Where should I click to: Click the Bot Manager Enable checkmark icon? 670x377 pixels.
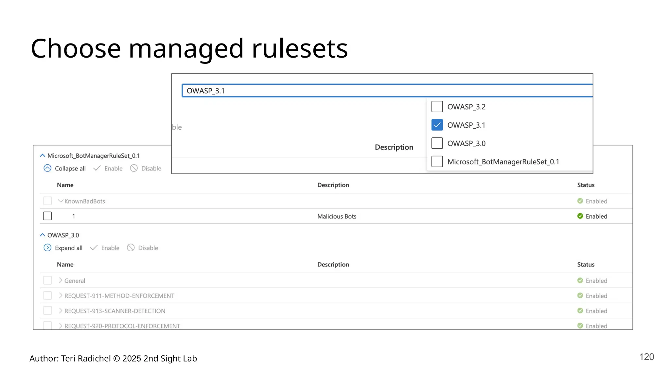[97, 168]
